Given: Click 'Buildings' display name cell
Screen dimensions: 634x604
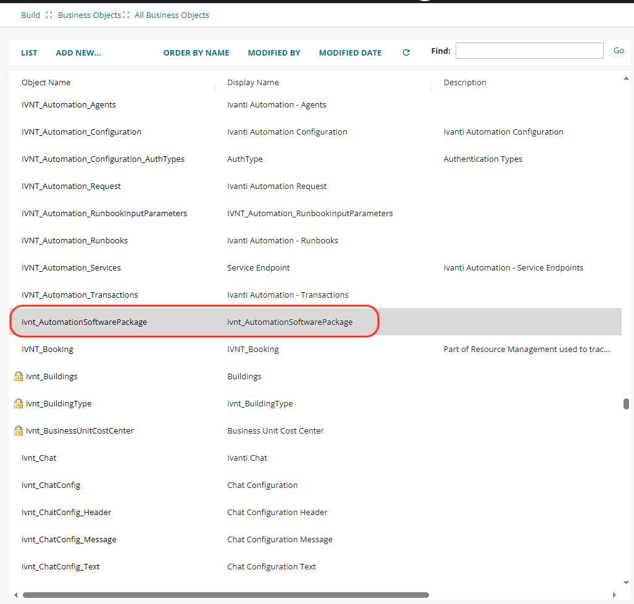Looking at the screenshot, I should tap(244, 376).
